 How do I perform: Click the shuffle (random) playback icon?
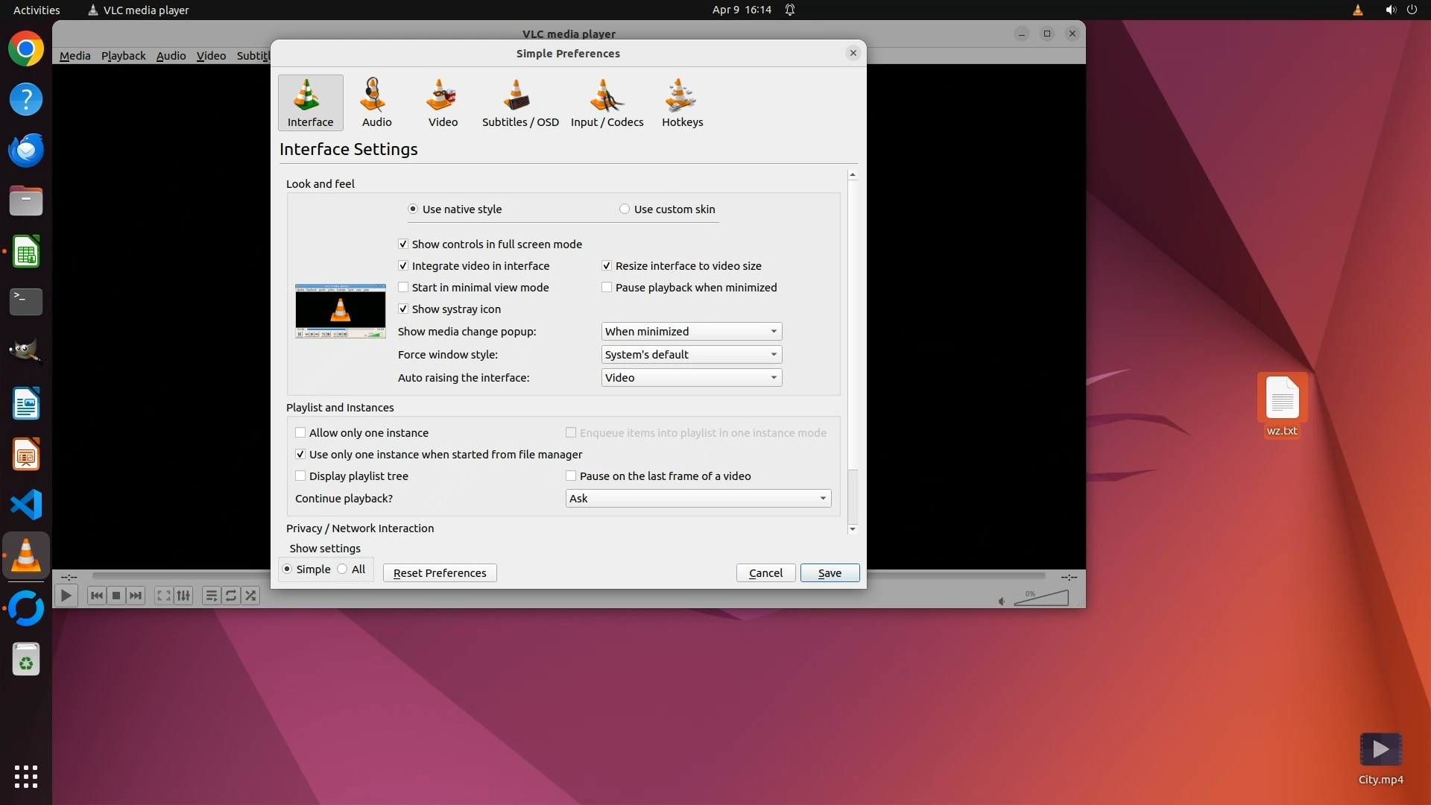(x=251, y=596)
